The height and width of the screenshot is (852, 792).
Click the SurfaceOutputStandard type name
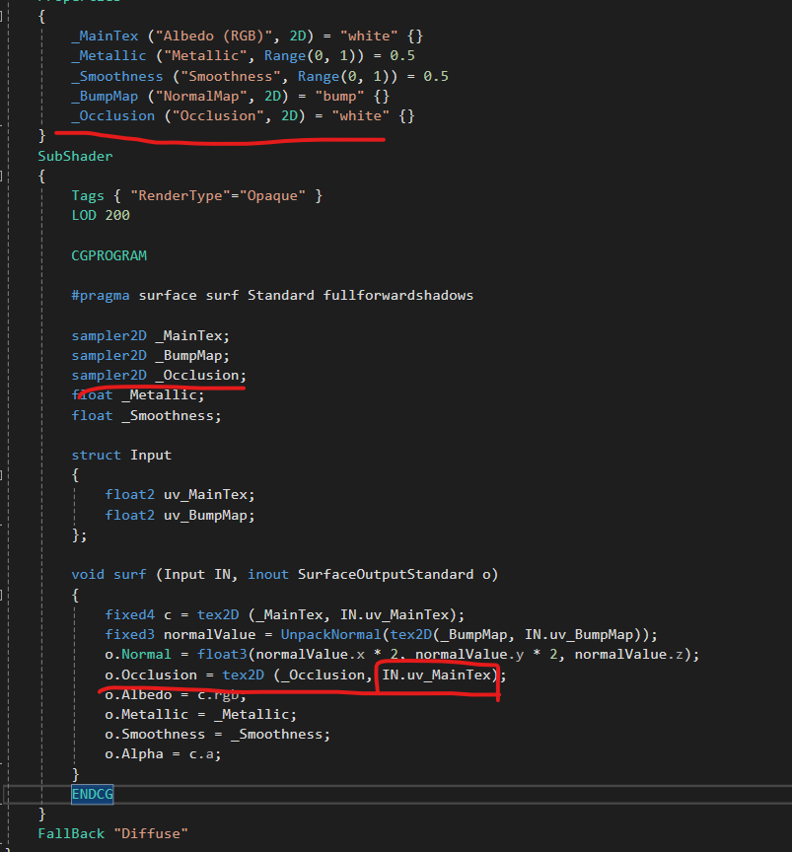[386, 574]
